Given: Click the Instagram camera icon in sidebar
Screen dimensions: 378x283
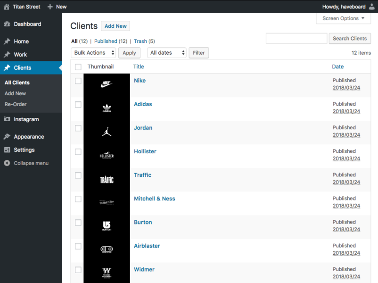Looking at the screenshot, I should coord(7,119).
